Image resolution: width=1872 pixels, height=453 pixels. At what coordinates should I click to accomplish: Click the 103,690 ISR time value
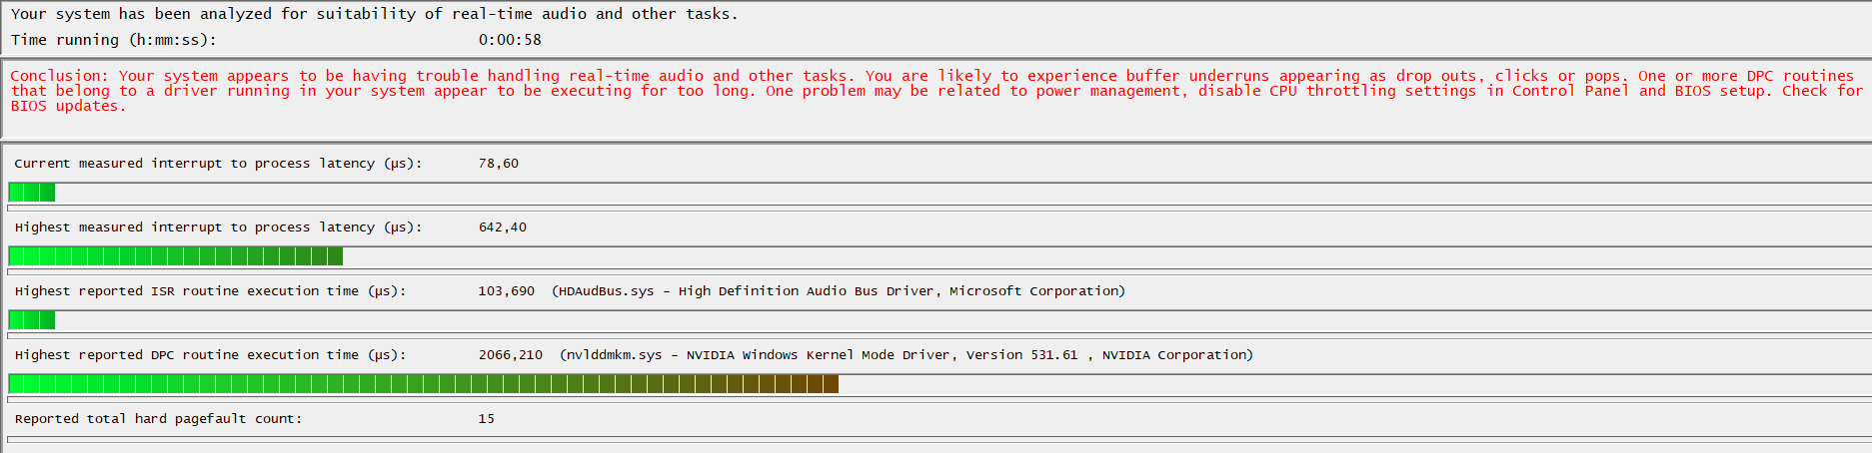(x=507, y=291)
